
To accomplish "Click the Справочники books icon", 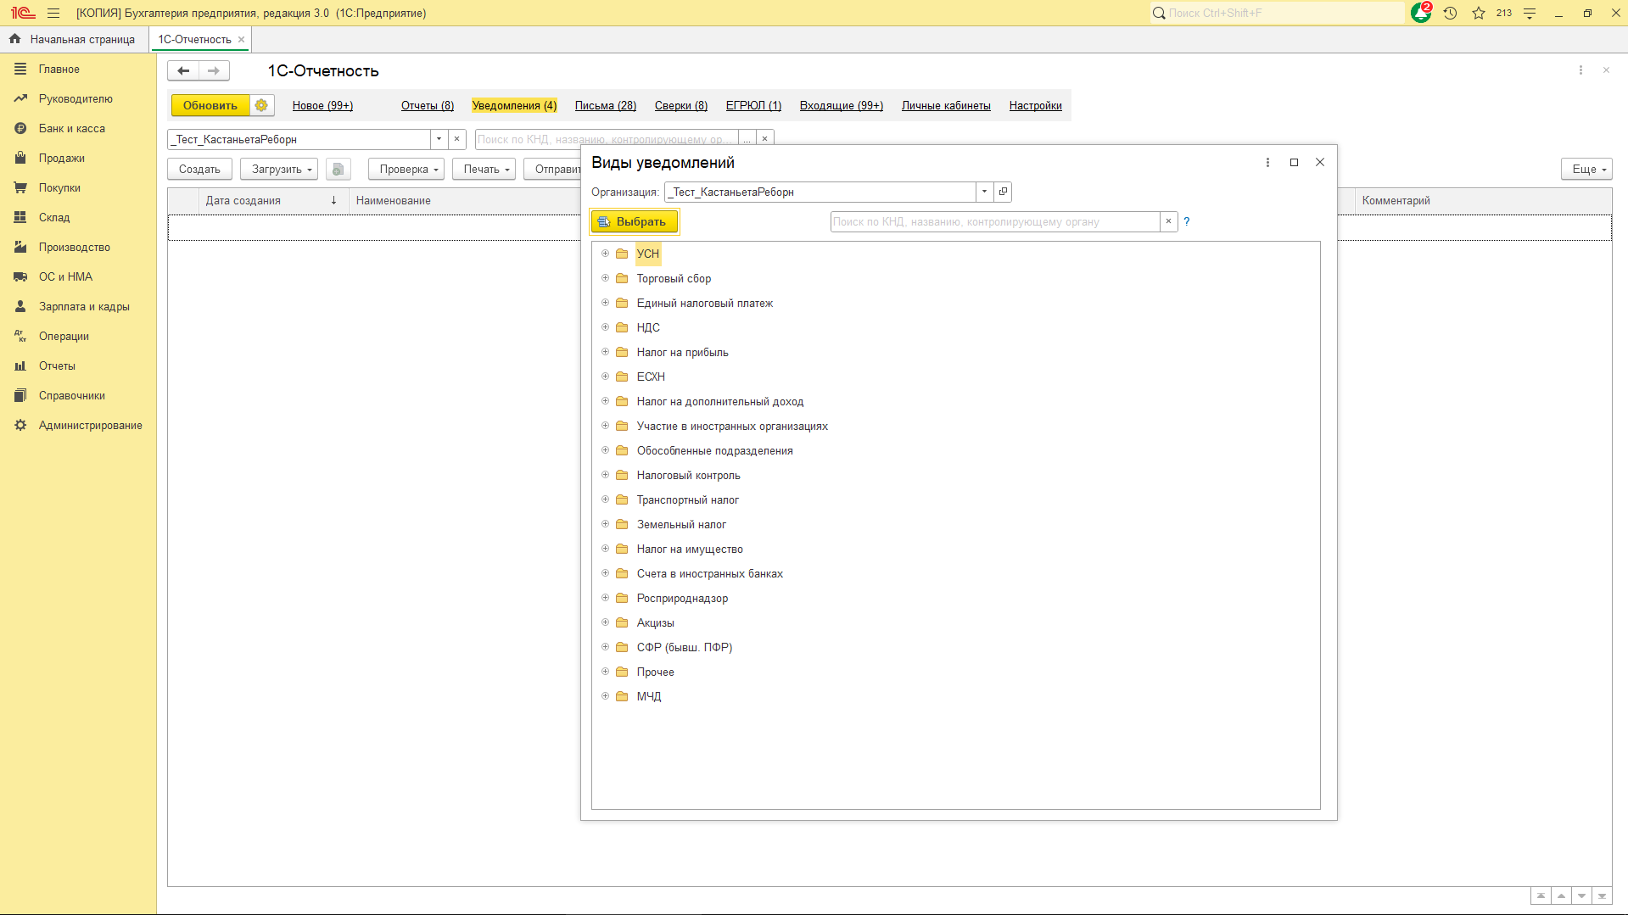I will pos(20,395).
